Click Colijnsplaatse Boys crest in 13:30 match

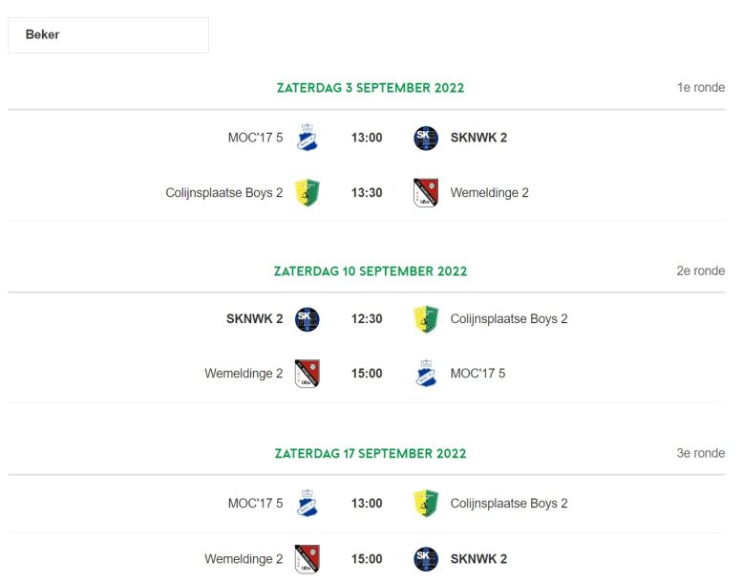coord(307,192)
